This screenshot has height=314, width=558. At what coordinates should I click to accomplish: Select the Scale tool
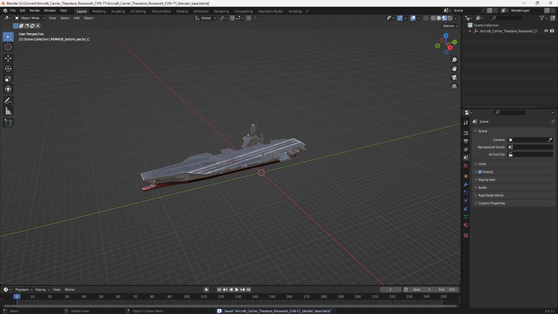(x=8, y=79)
